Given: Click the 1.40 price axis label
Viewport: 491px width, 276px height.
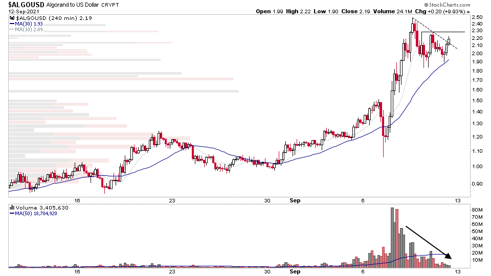Looking at the screenshot, I should click(477, 112).
